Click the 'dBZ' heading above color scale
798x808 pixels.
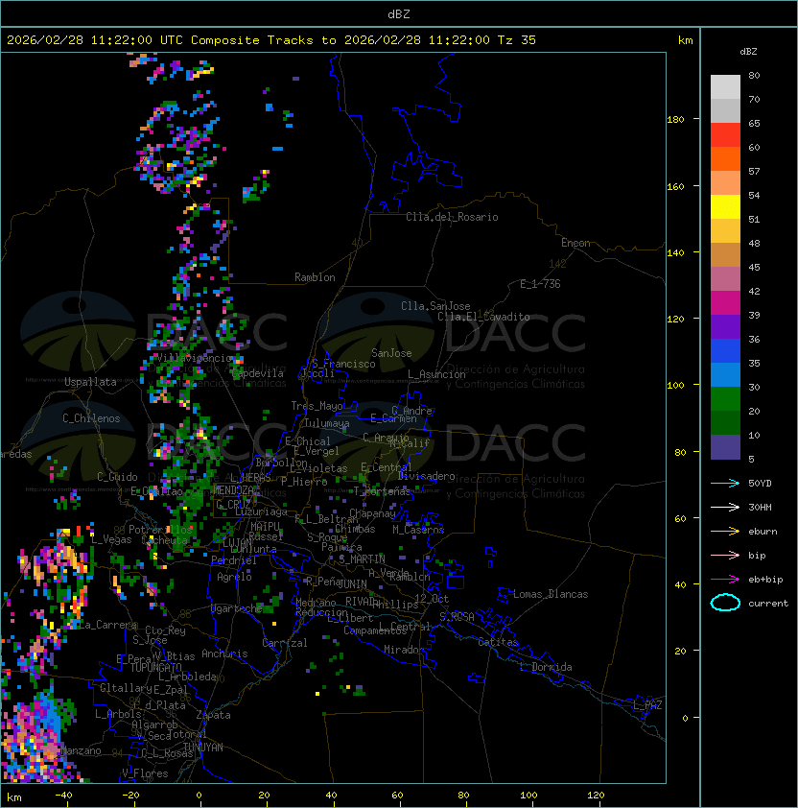coord(748,52)
